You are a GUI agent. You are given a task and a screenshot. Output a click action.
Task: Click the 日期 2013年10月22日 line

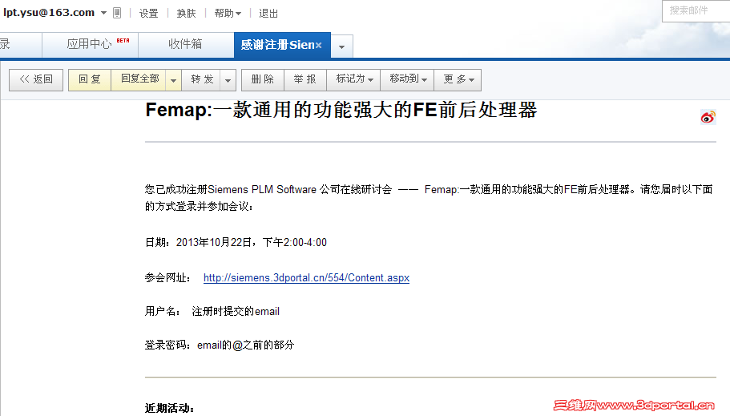tap(236, 242)
